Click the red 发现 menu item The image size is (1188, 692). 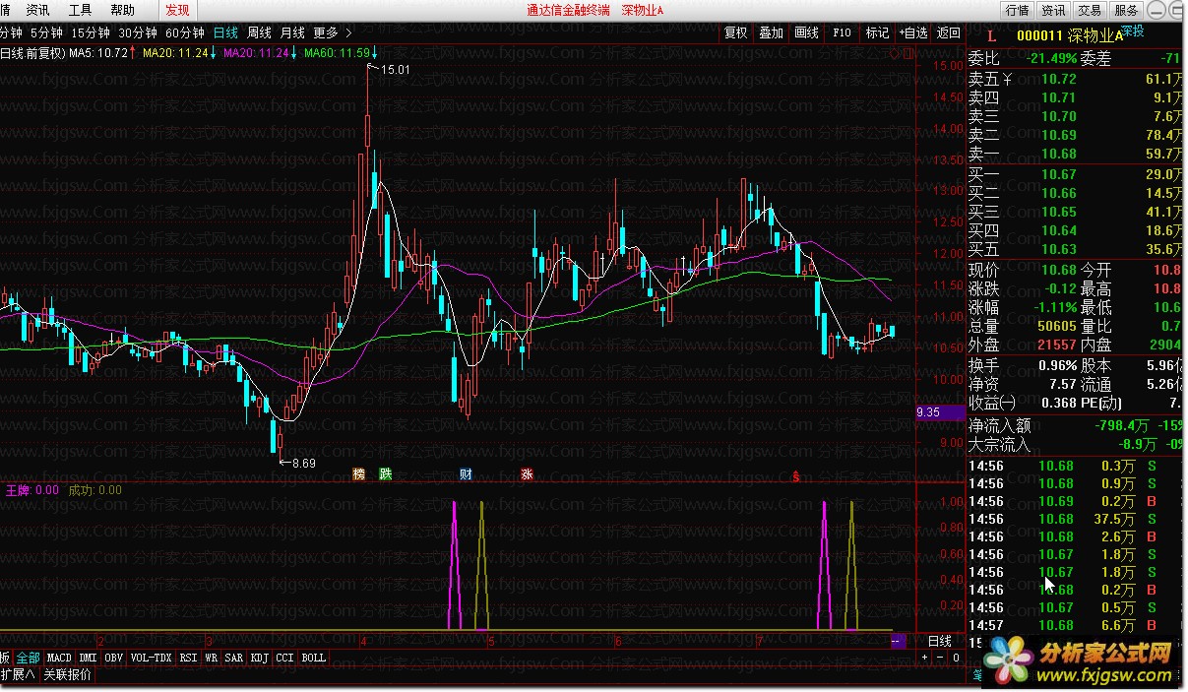pyautogui.click(x=177, y=10)
